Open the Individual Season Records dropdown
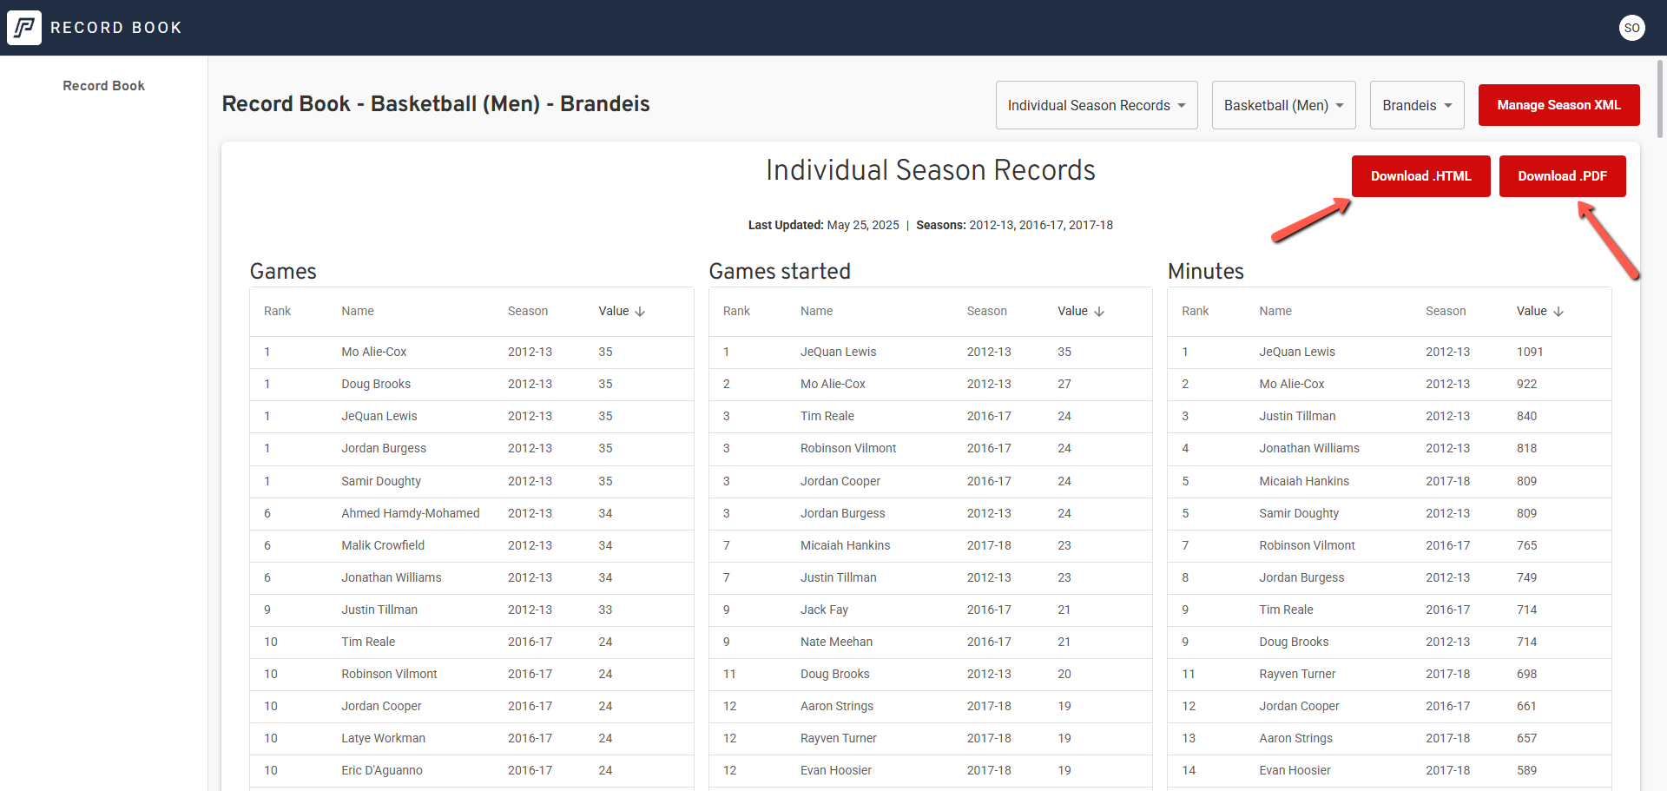1667x791 pixels. 1097,105
